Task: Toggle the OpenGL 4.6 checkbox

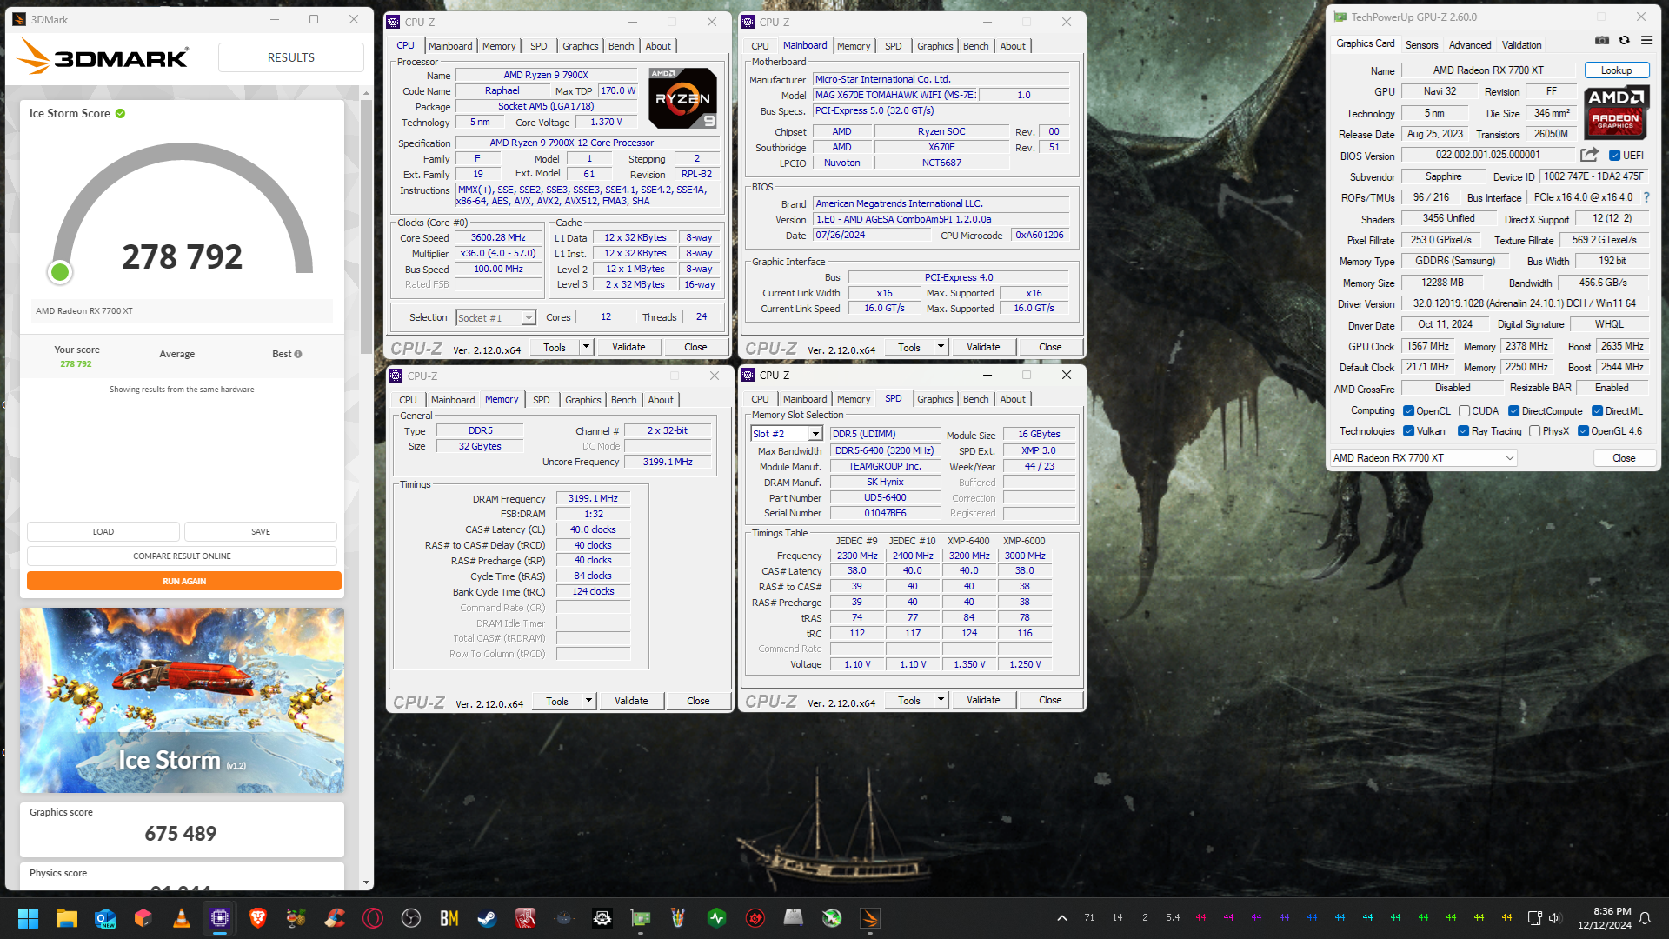Action: click(x=1583, y=431)
